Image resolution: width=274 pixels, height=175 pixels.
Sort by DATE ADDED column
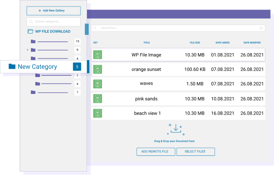(x=222, y=43)
